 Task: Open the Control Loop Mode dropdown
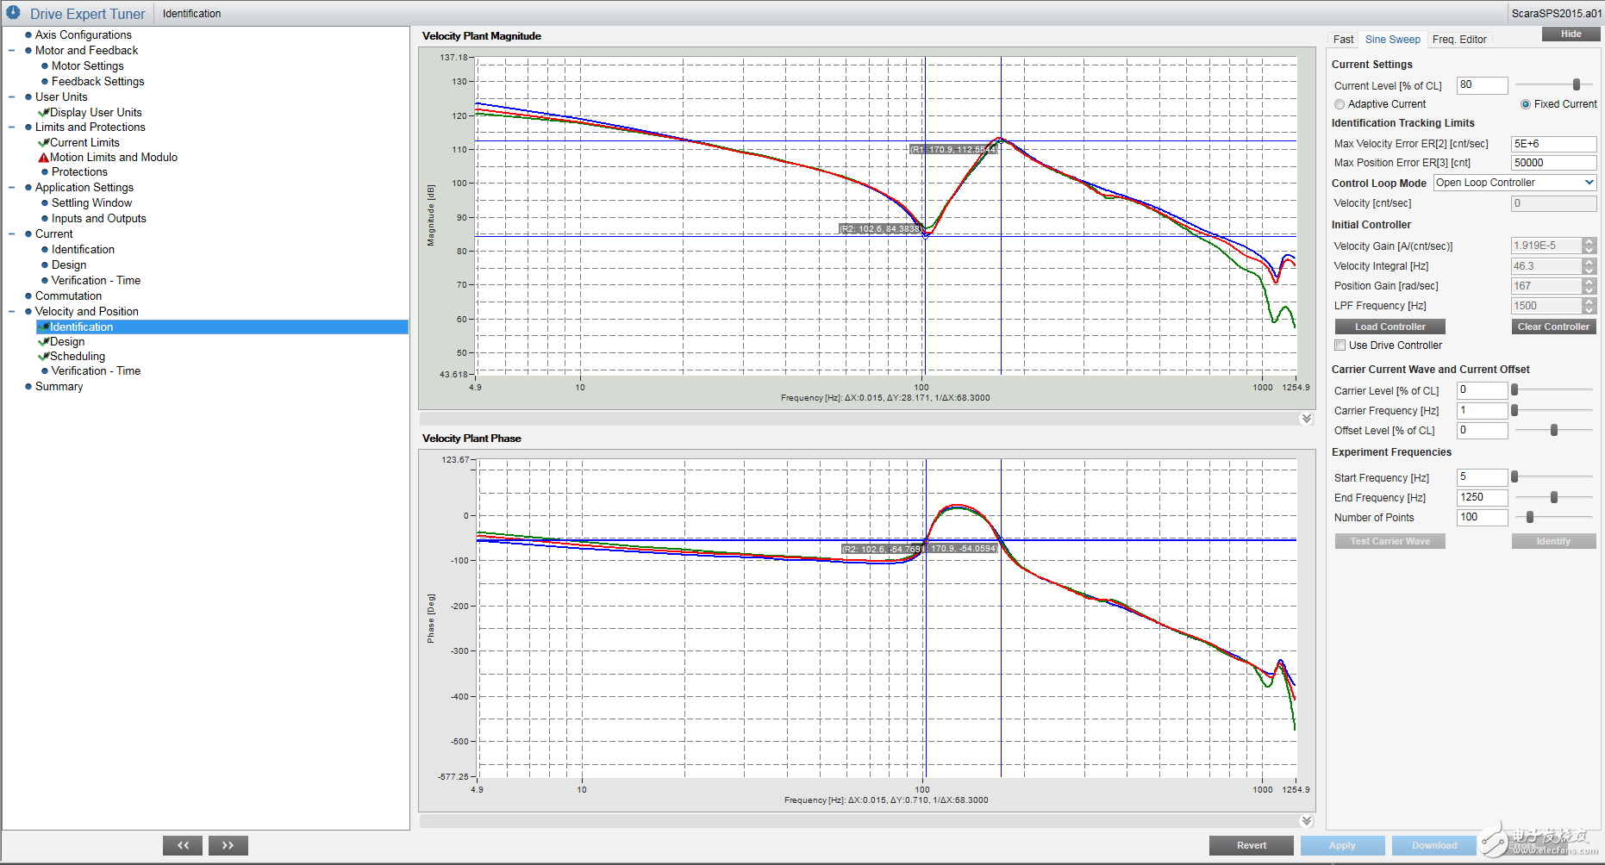click(1589, 183)
